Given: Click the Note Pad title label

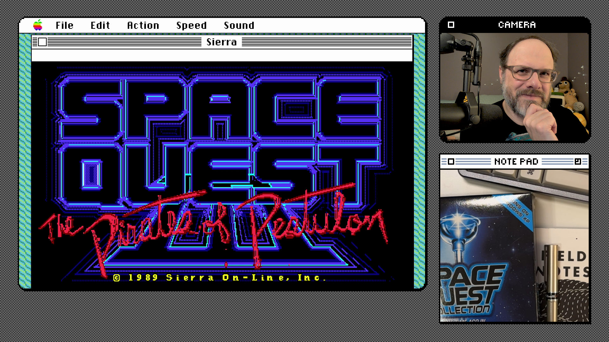Looking at the screenshot, I should coord(516,162).
